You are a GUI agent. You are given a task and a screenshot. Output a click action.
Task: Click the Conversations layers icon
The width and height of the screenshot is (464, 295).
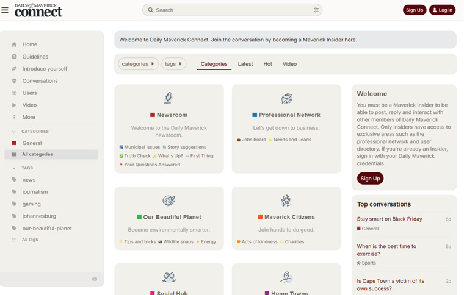(x=14, y=81)
